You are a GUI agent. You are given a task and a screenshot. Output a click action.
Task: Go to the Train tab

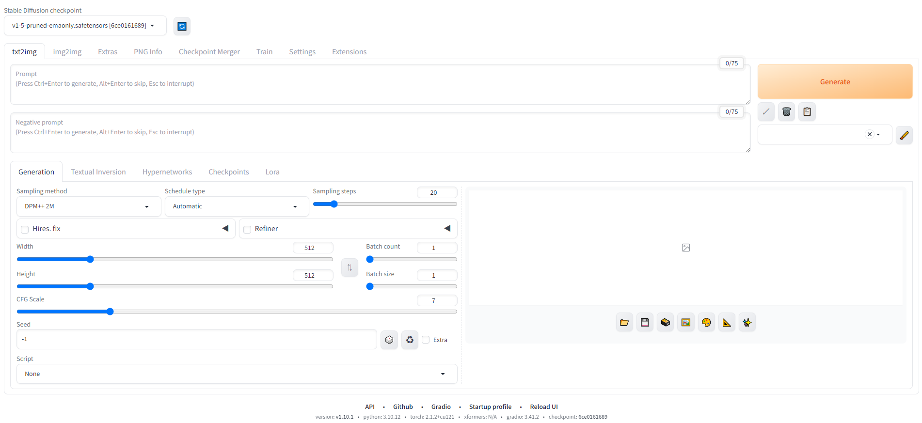coord(264,52)
